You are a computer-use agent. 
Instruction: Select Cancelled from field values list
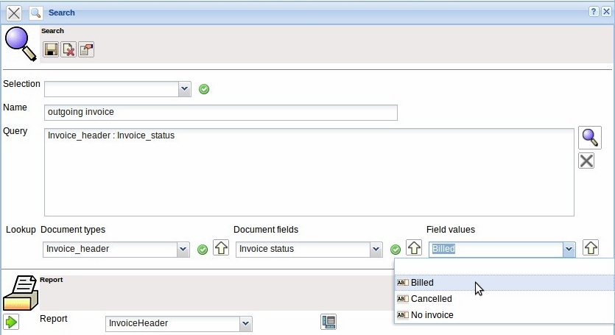(x=432, y=299)
